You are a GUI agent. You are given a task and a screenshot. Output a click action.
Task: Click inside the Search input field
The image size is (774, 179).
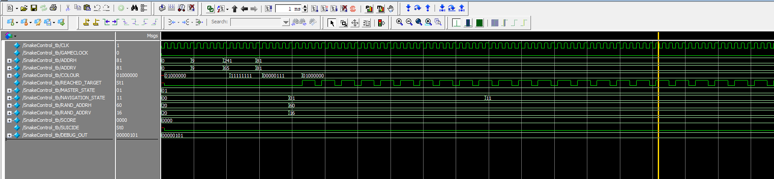(255, 22)
